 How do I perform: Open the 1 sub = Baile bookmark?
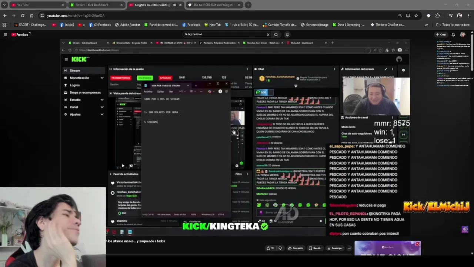pos(241,25)
